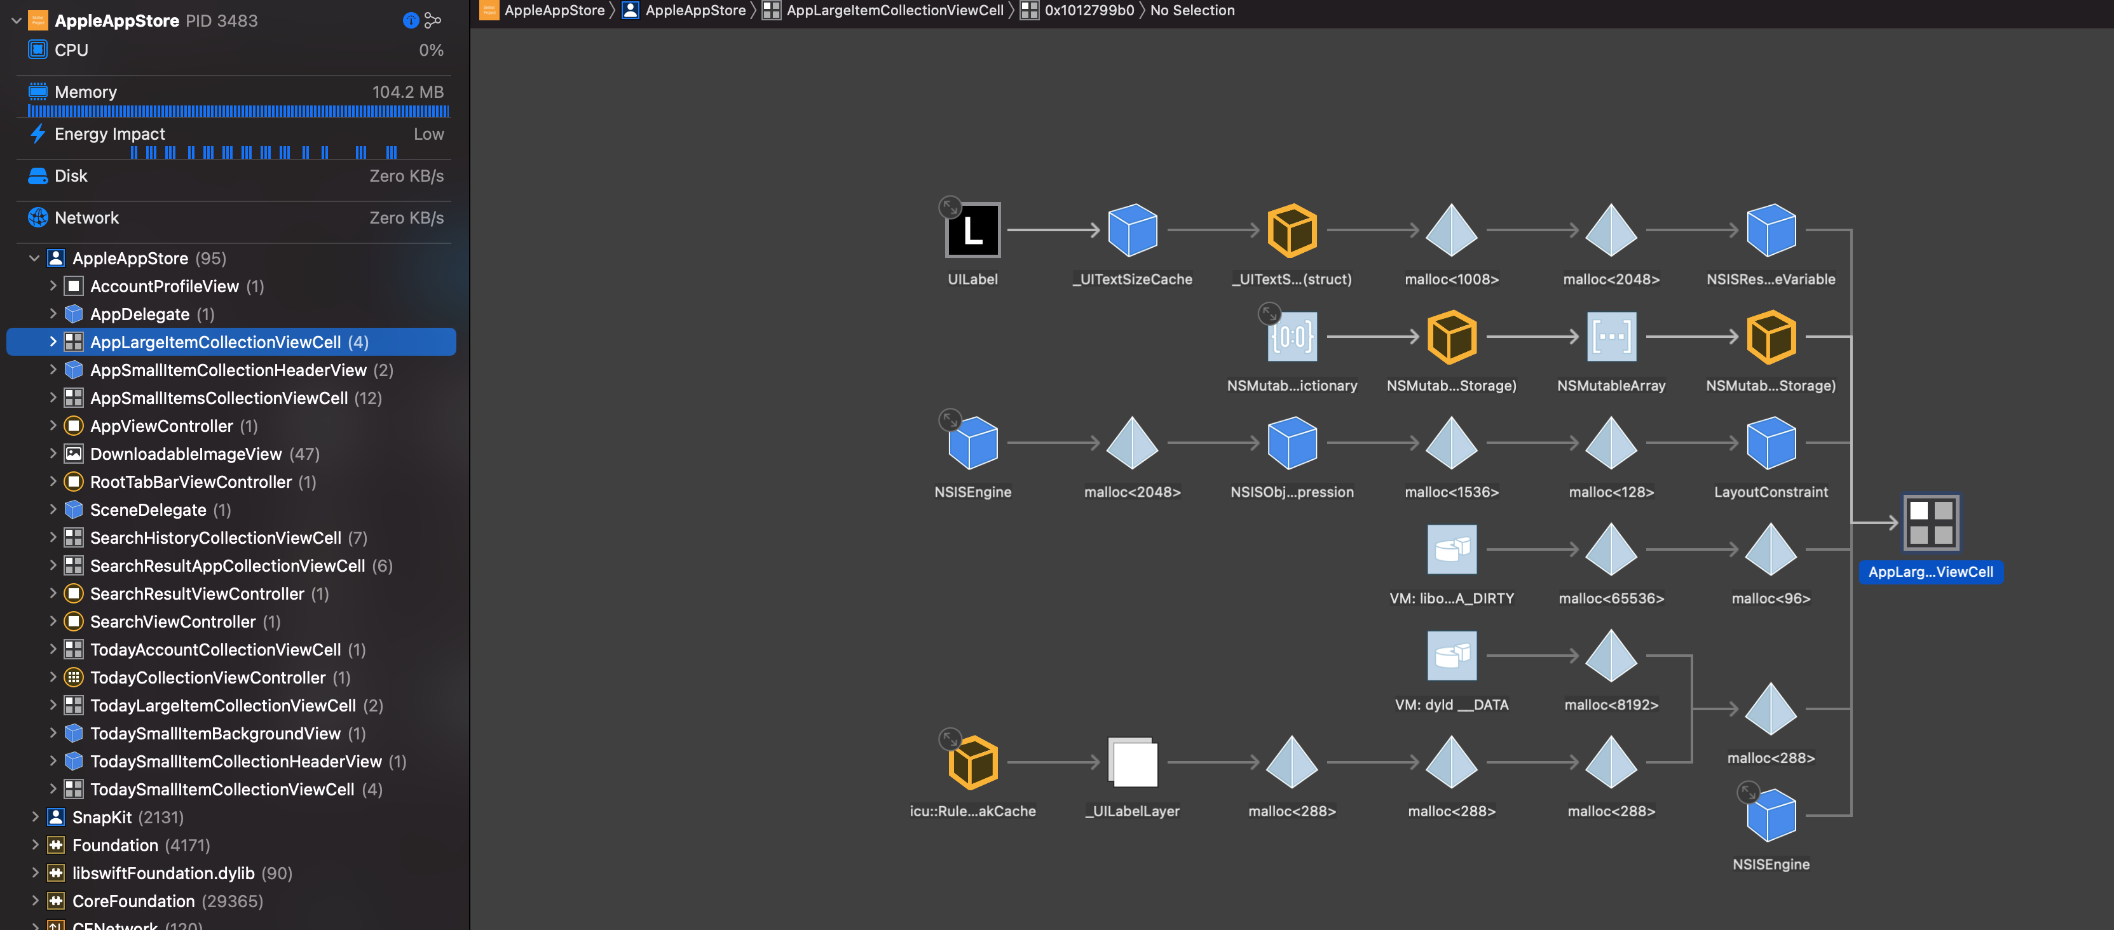Select the AppLarg...ViewCell node in graph
Viewport: 2114px width, 930px height.
pos(1930,523)
